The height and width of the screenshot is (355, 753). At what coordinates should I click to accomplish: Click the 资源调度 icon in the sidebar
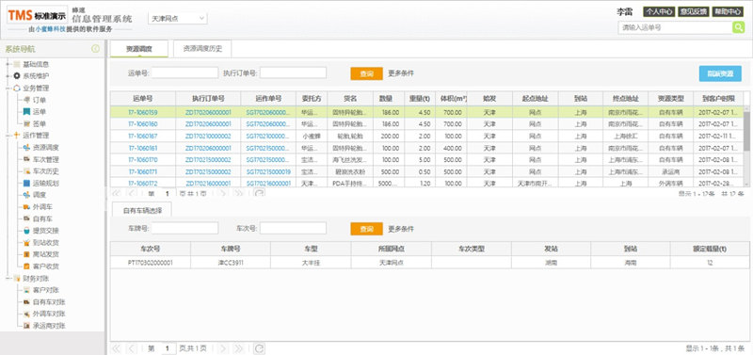pyautogui.click(x=27, y=148)
